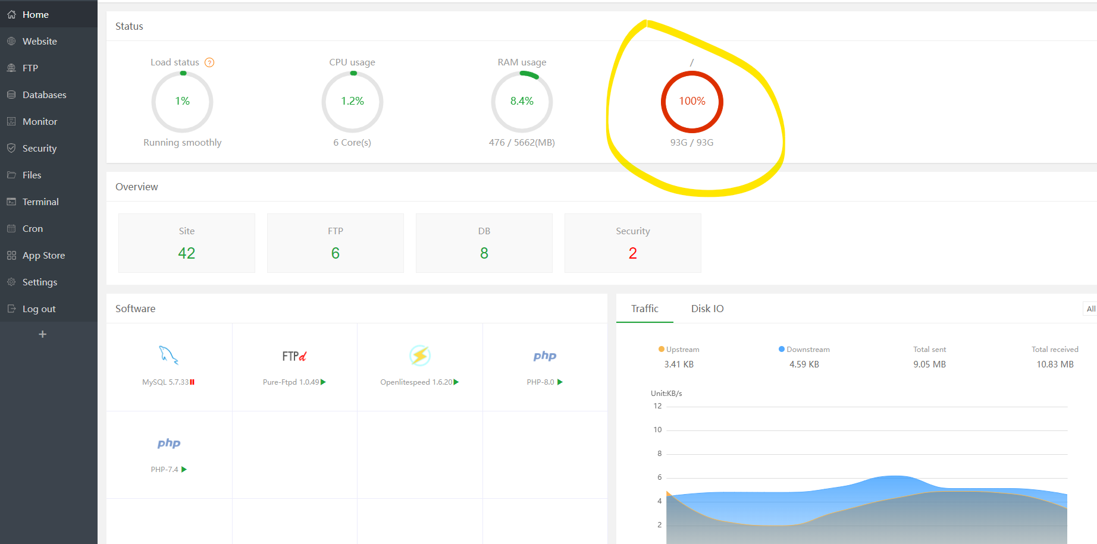Click the red 100% disk usage gauge
The height and width of the screenshot is (544, 1097).
pyautogui.click(x=692, y=102)
